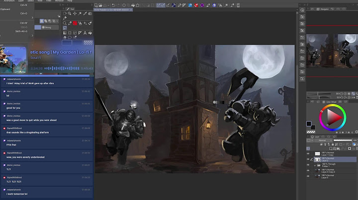Click the zoom out minus button in Navigator

pos(342,94)
